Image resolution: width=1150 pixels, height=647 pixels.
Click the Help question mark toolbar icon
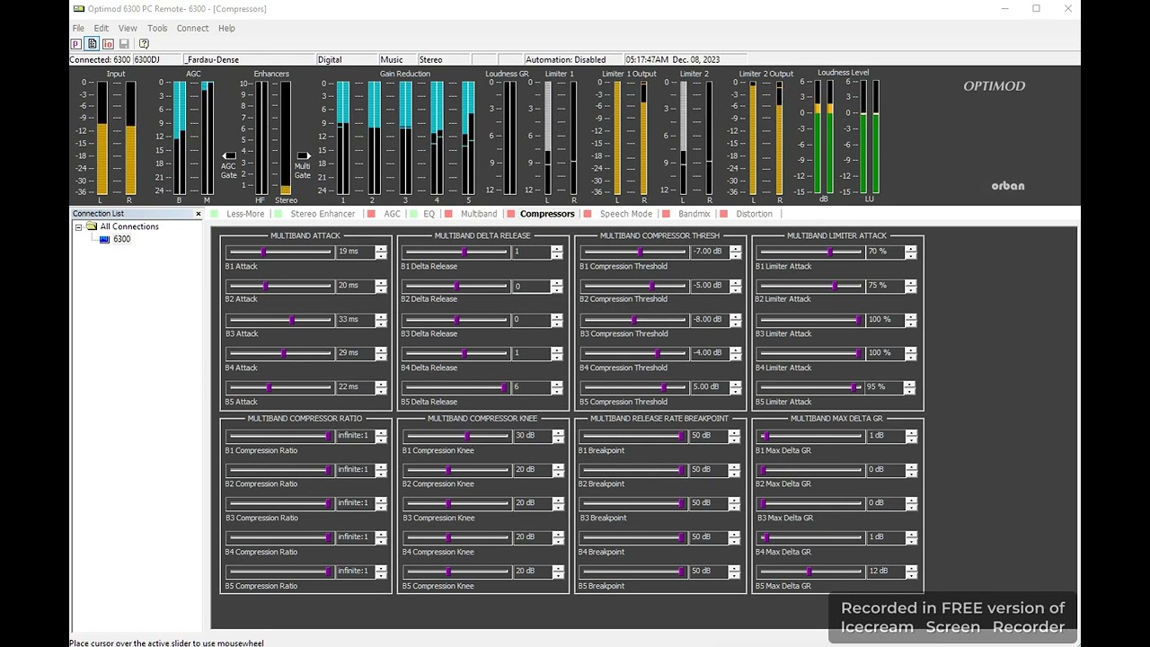[144, 43]
